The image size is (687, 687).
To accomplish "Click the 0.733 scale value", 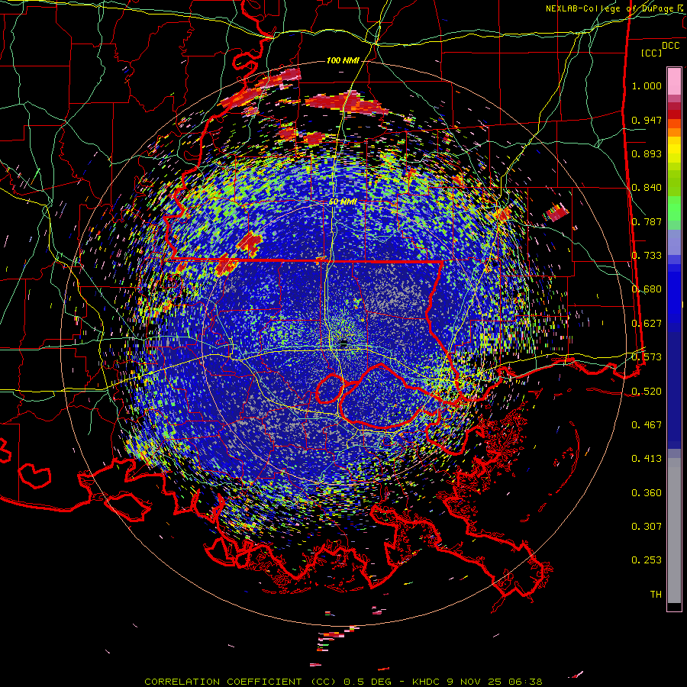I will 647,256.
